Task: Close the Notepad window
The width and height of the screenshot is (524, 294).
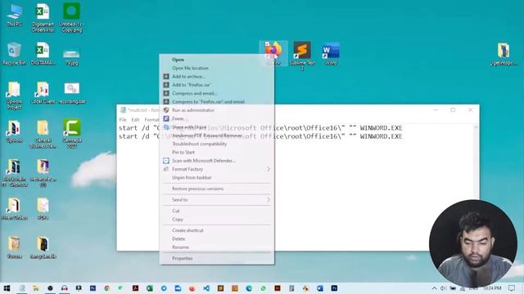Action: point(470,110)
